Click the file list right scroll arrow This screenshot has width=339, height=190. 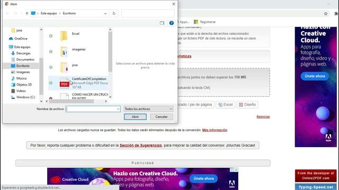coord(106,101)
